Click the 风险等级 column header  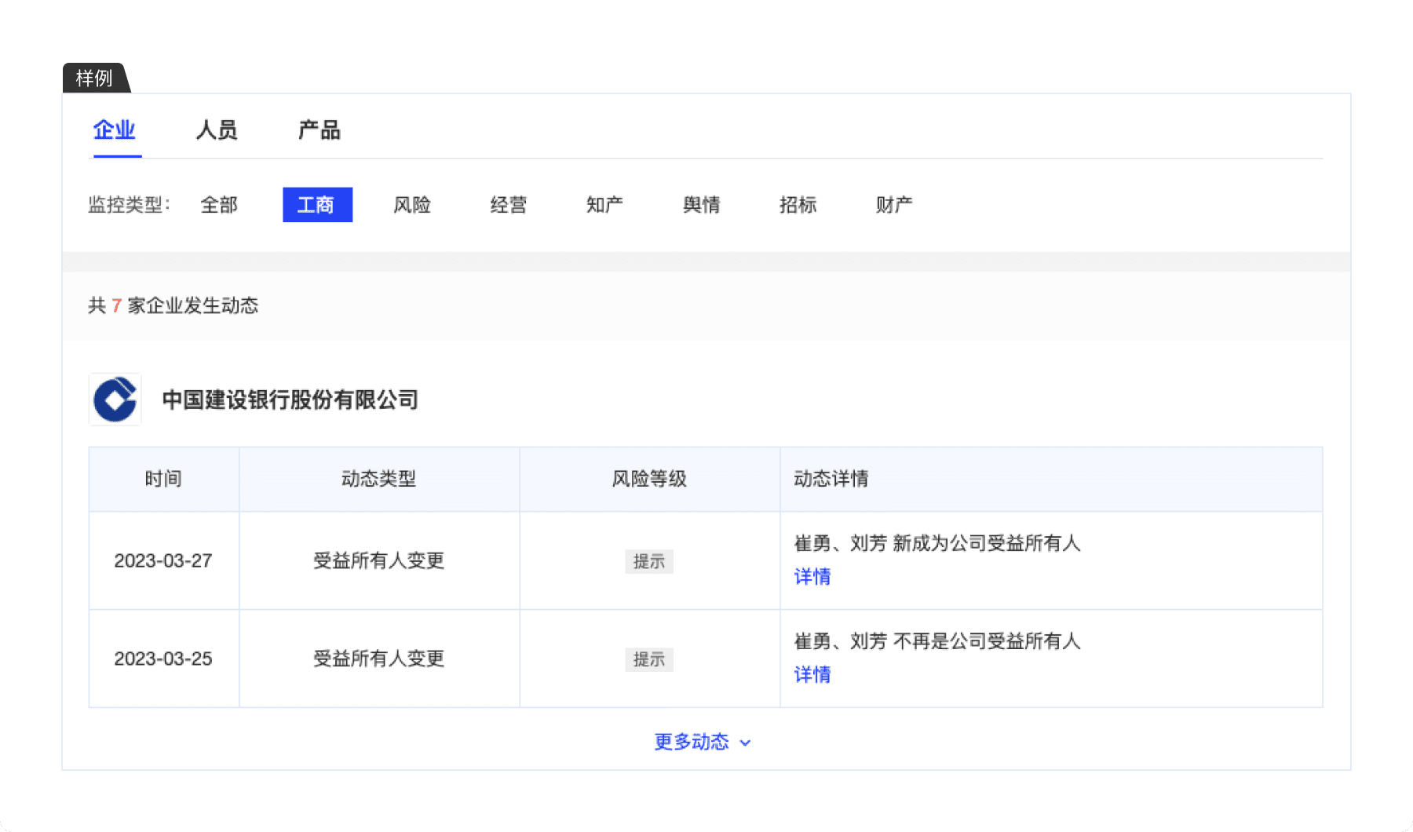(649, 479)
